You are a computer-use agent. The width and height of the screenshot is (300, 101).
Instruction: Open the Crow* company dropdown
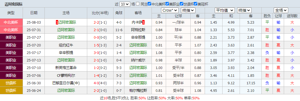(x=170, y=10)
